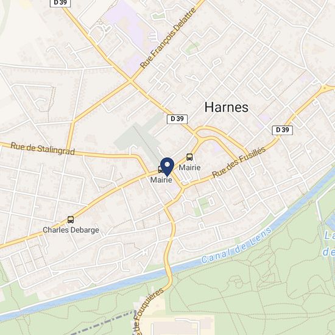This screenshot has width=335, height=335.
Task: Click the roundabout on the D 39 at right edge
Action: 325,88
